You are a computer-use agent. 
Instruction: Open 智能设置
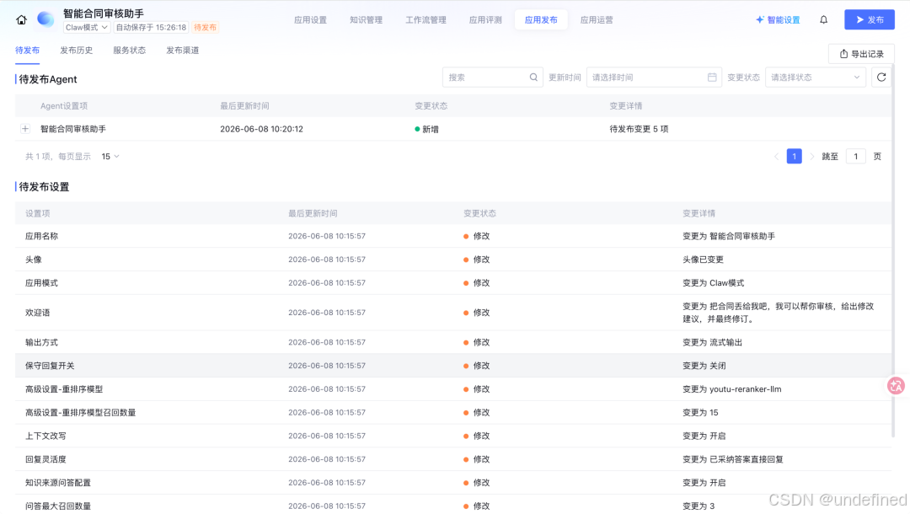[x=778, y=19]
